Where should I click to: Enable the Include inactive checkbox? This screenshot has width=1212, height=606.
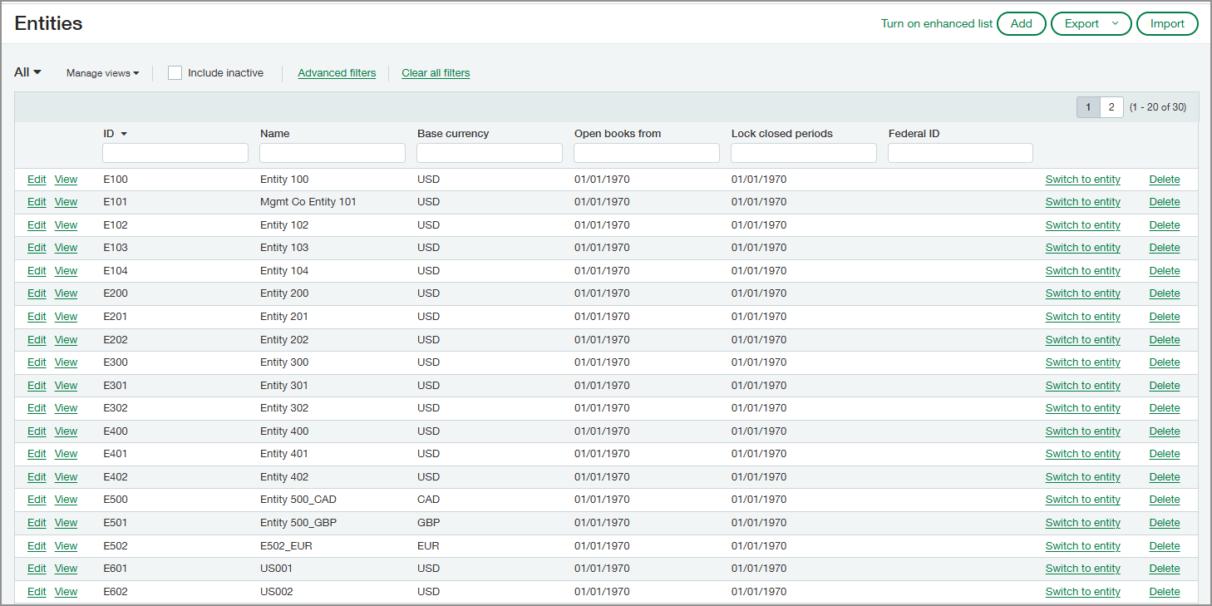[175, 72]
